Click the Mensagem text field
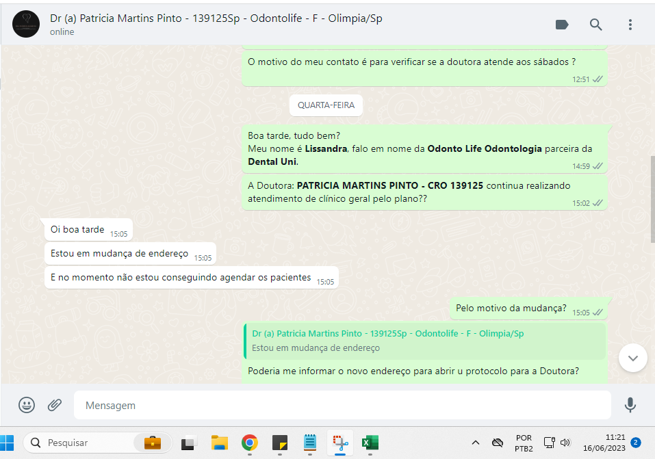 tap(342, 405)
